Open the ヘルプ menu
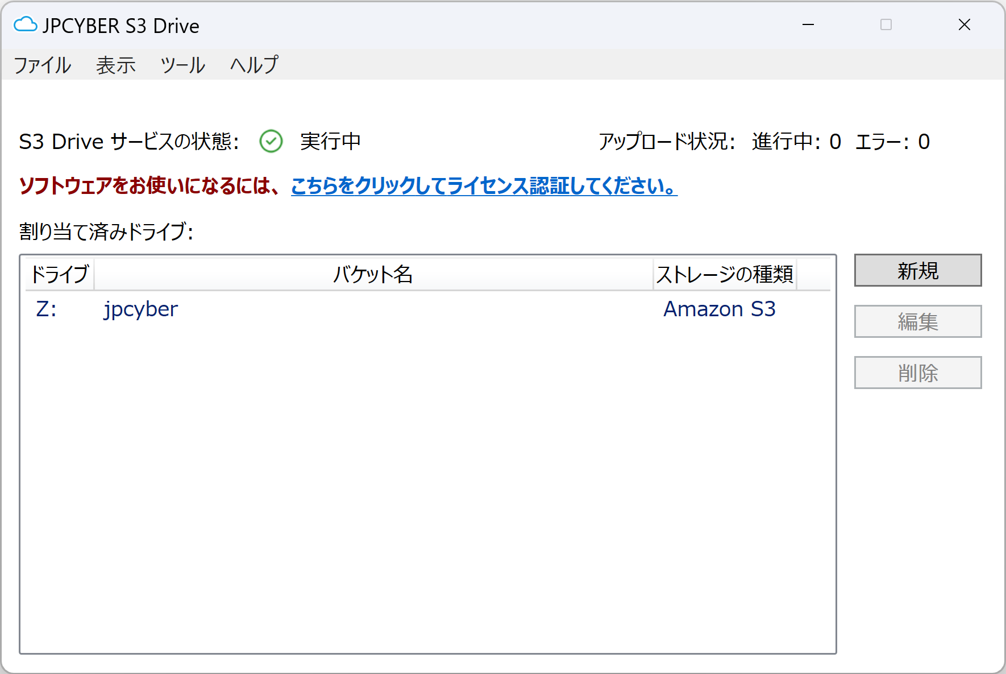1006x674 pixels. [x=253, y=65]
